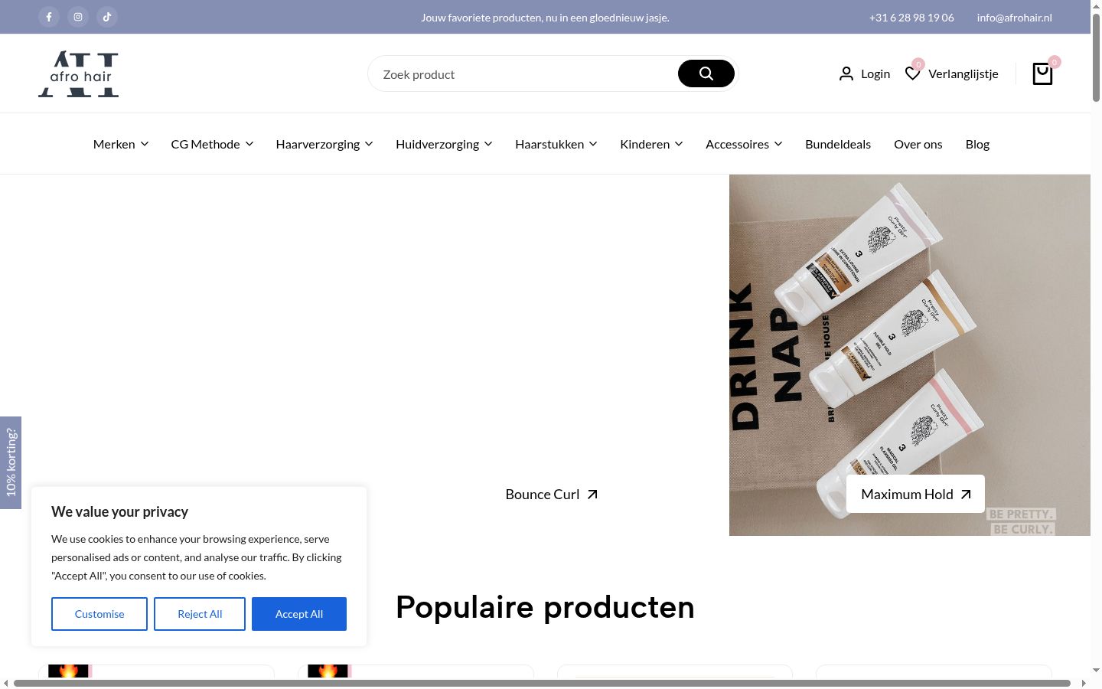Open the Maximum Hold collection button

point(915,495)
